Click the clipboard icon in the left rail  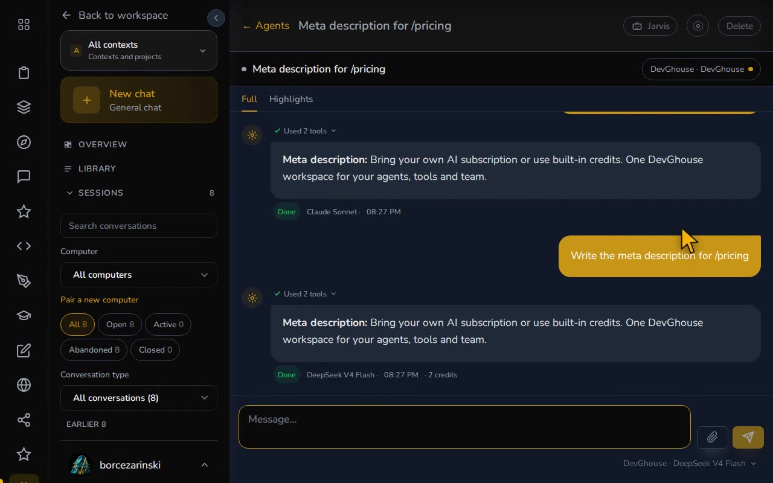click(x=24, y=73)
